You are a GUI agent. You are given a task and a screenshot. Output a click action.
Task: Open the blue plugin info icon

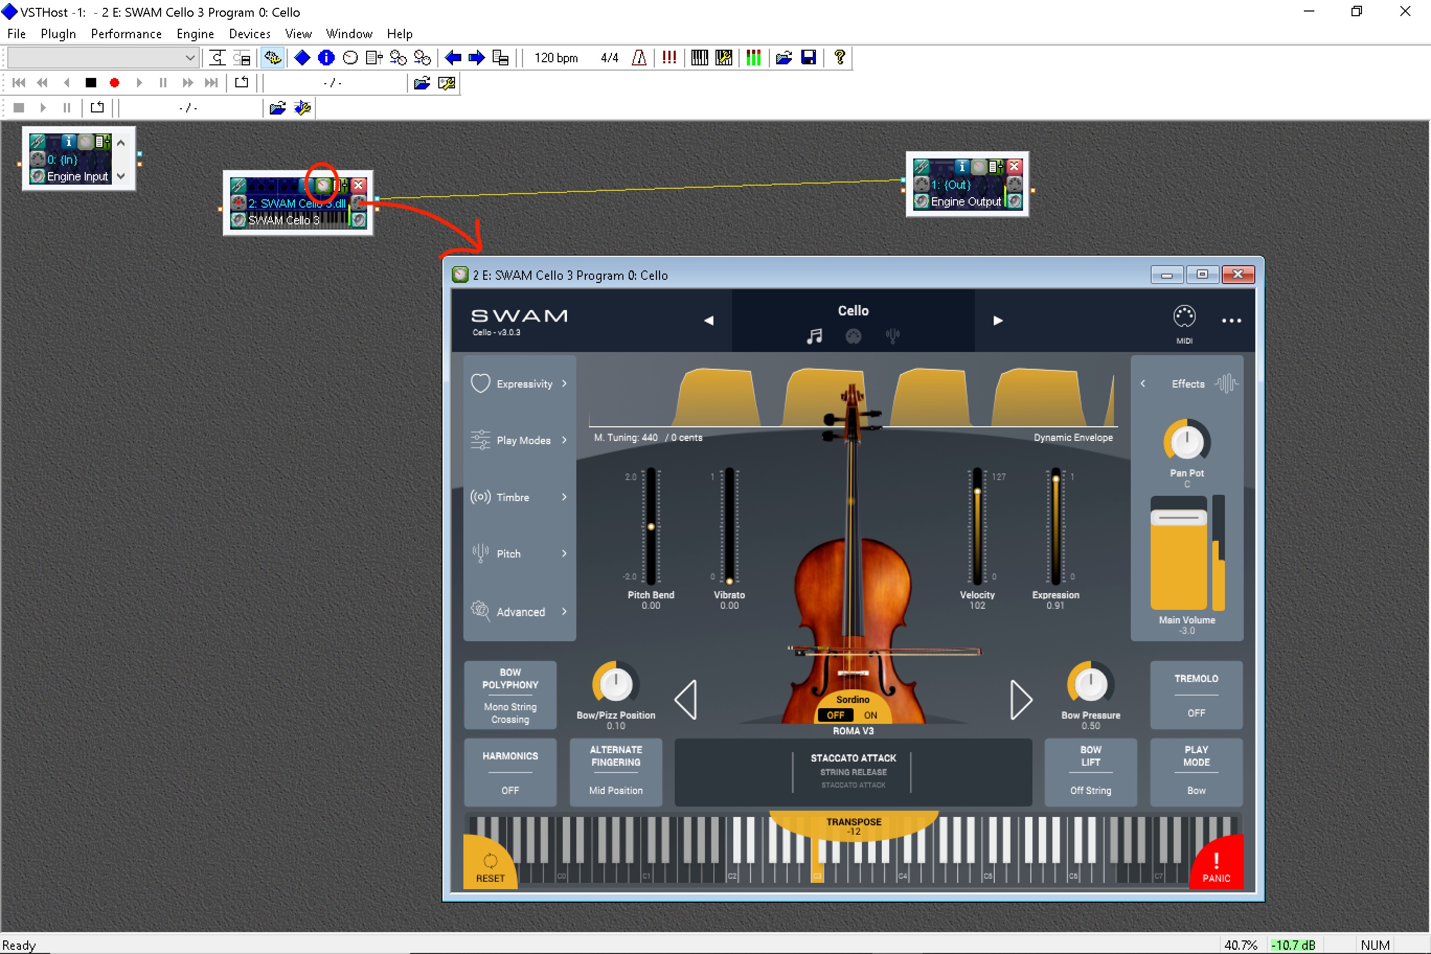pyautogui.click(x=326, y=58)
